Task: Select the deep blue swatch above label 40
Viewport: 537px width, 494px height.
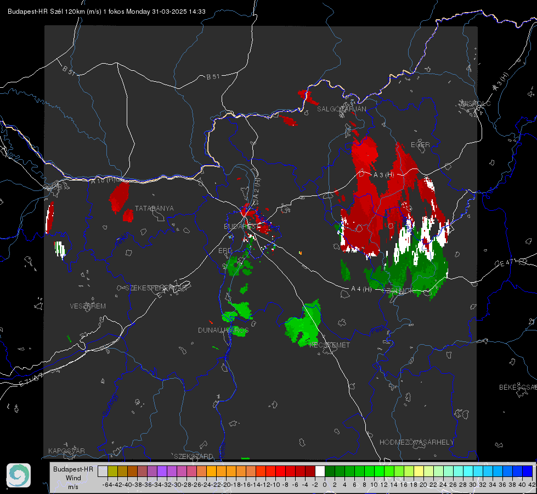Action: 528,471
